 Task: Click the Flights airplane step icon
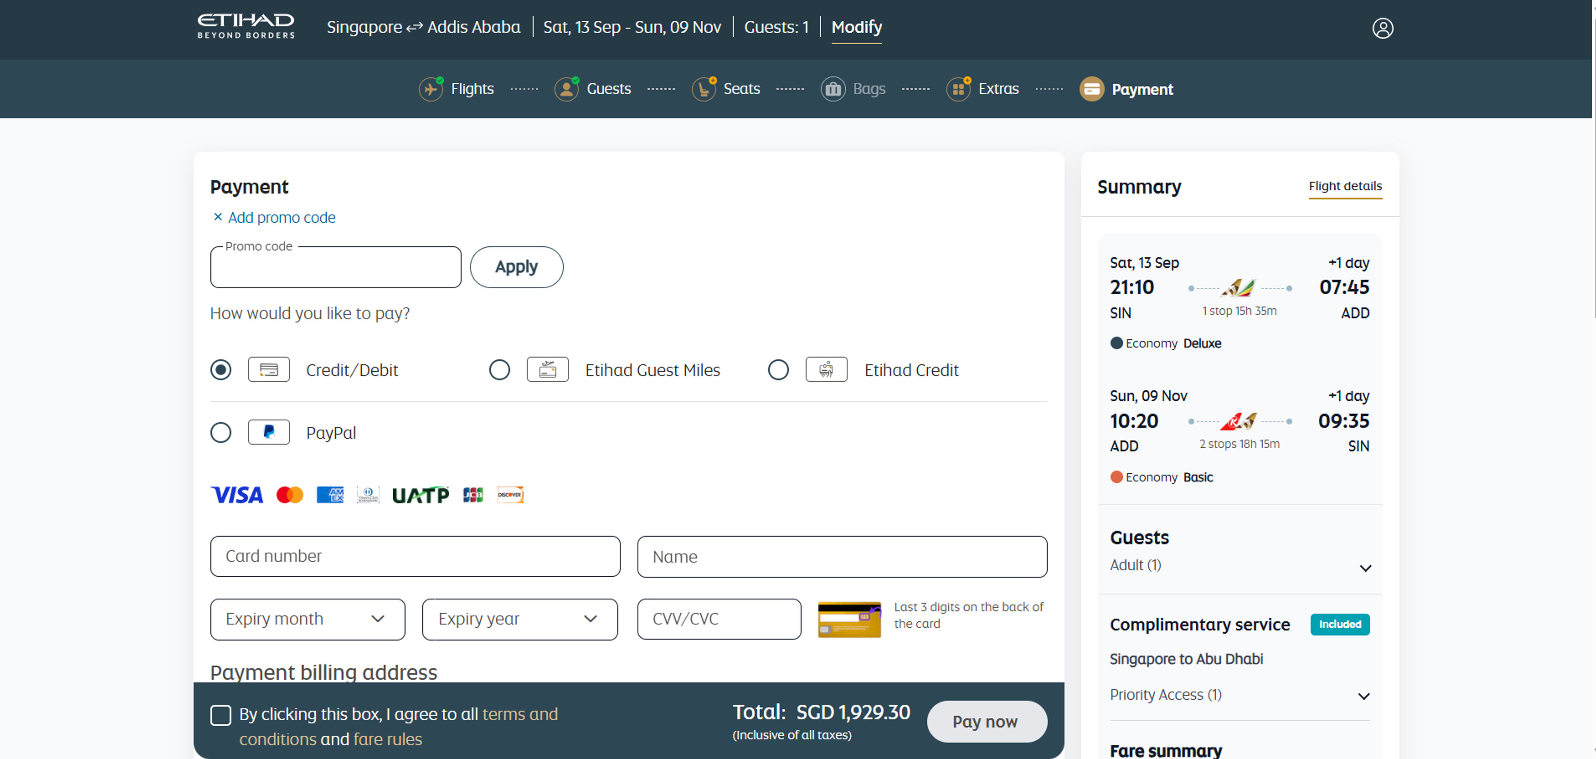click(431, 89)
